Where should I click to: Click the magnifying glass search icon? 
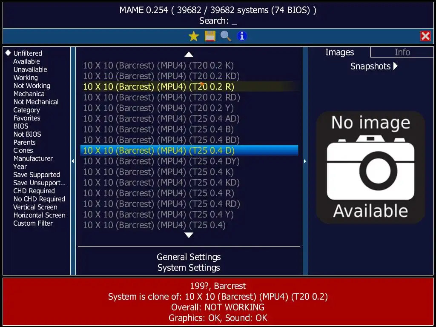(226, 36)
